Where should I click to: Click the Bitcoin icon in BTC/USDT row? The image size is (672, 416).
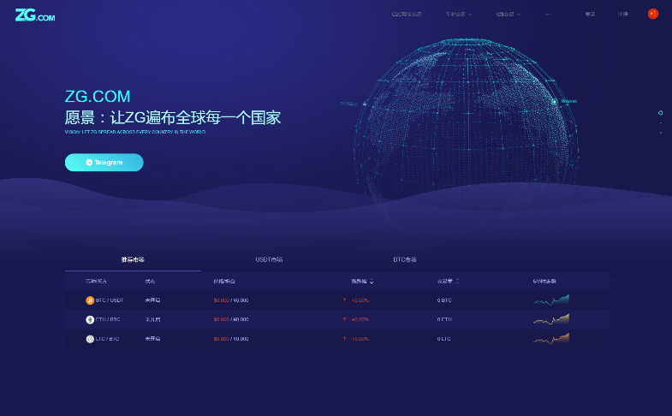tap(90, 300)
